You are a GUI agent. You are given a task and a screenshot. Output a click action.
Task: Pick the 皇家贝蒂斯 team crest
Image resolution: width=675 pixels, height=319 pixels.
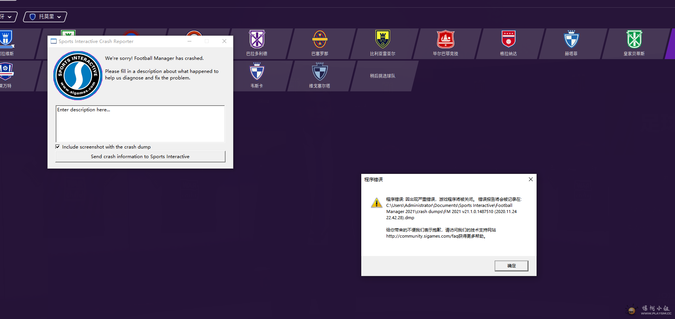pyautogui.click(x=634, y=39)
